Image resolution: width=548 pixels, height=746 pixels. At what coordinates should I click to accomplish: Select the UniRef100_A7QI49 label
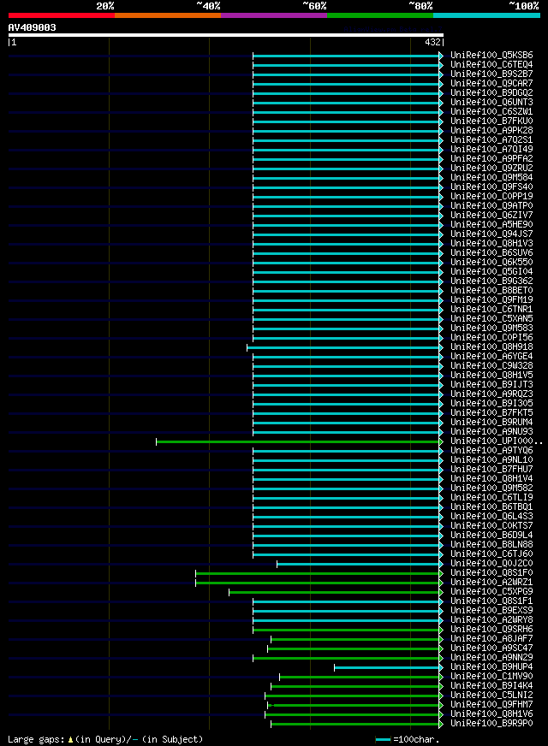[x=491, y=150]
